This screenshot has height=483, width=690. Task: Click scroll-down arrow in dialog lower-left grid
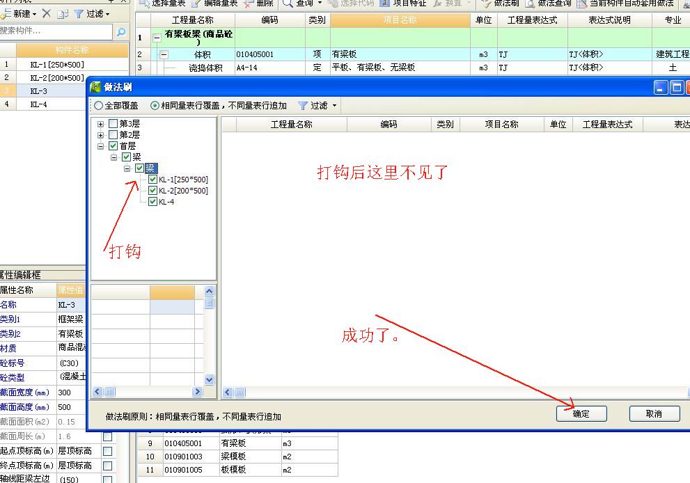209,379
